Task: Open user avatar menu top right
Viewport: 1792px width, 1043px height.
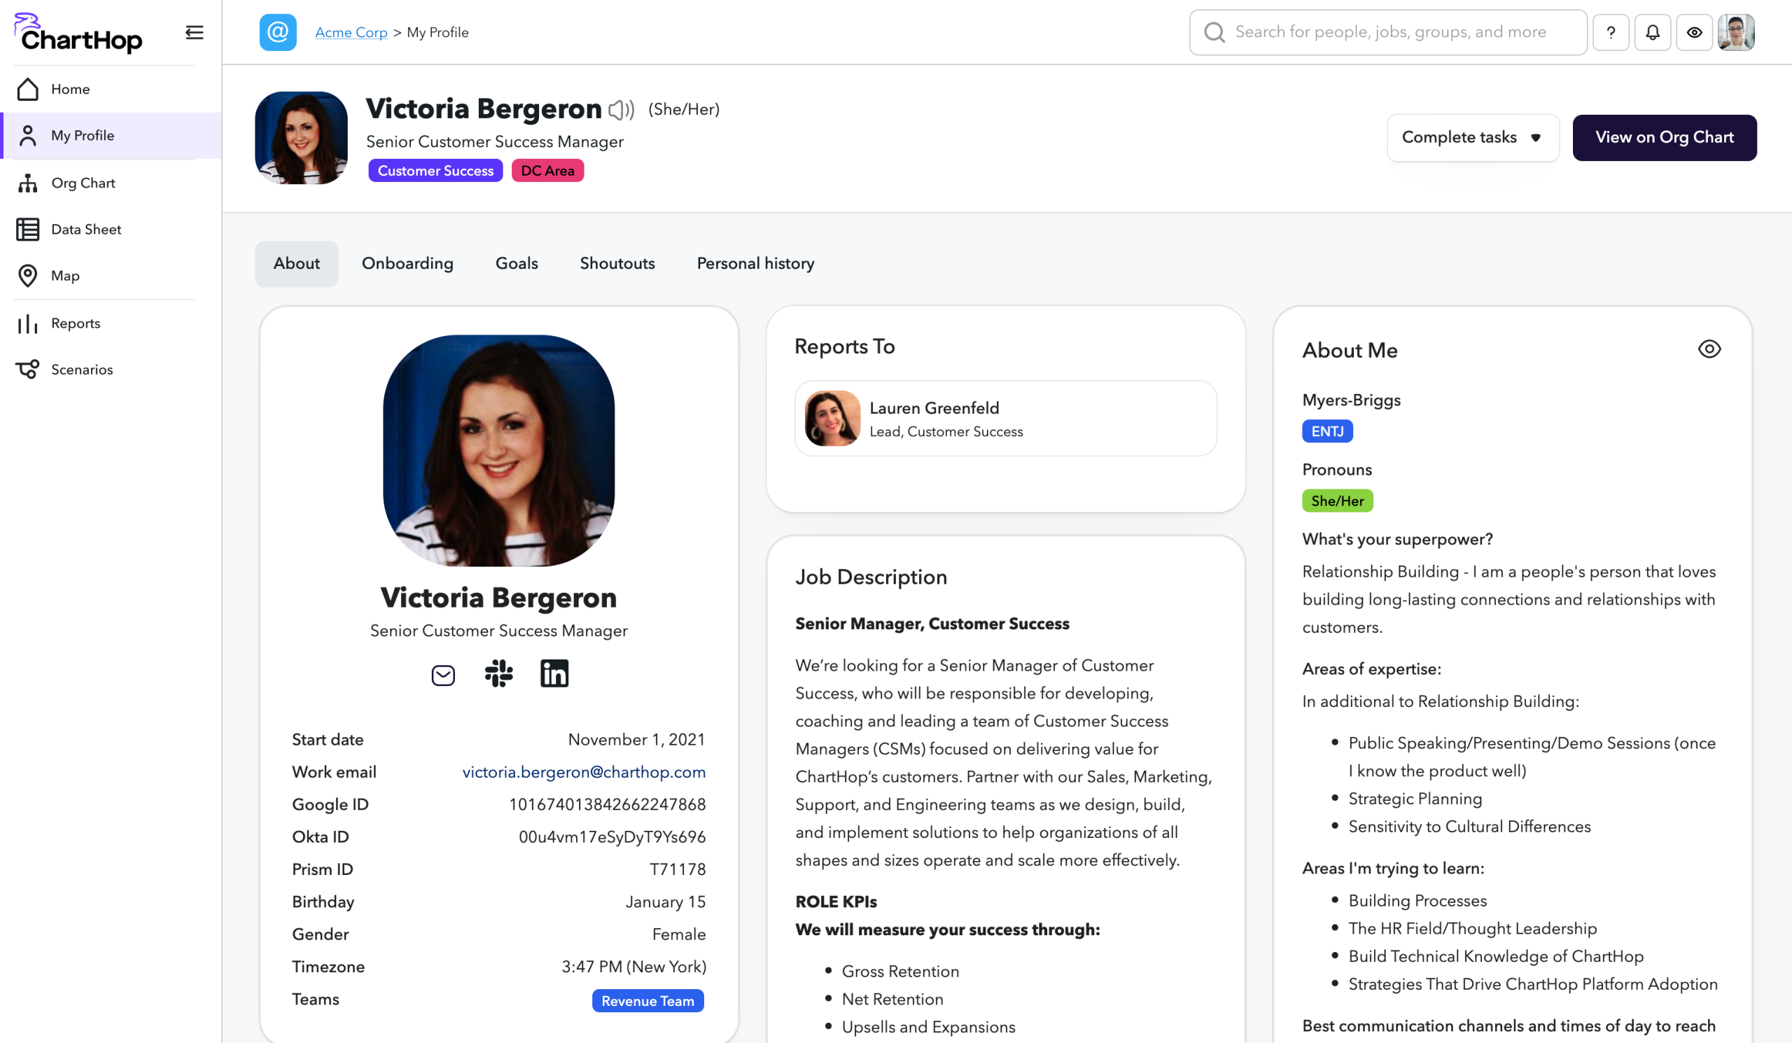Action: [x=1736, y=32]
